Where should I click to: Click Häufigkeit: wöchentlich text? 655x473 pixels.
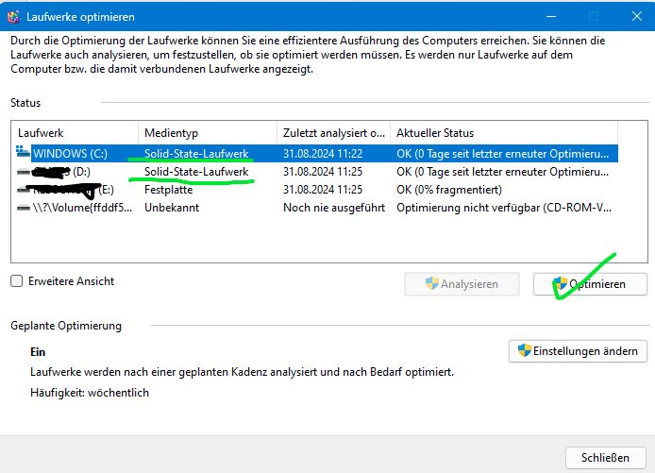pyautogui.click(x=90, y=393)
